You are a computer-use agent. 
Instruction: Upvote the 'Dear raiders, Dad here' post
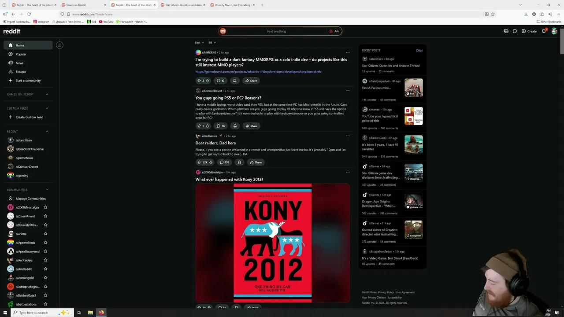199,162
